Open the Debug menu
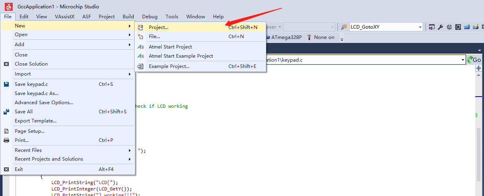 coord(150,16)
